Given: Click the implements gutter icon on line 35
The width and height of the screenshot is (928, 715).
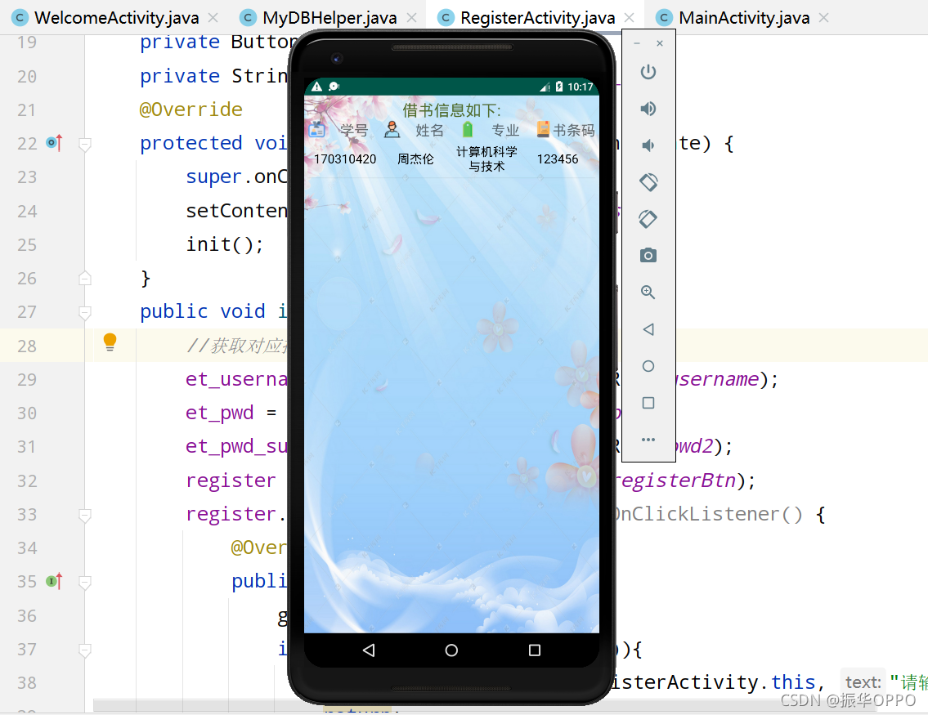Looking at the screenshot, I should coord(55,581).
